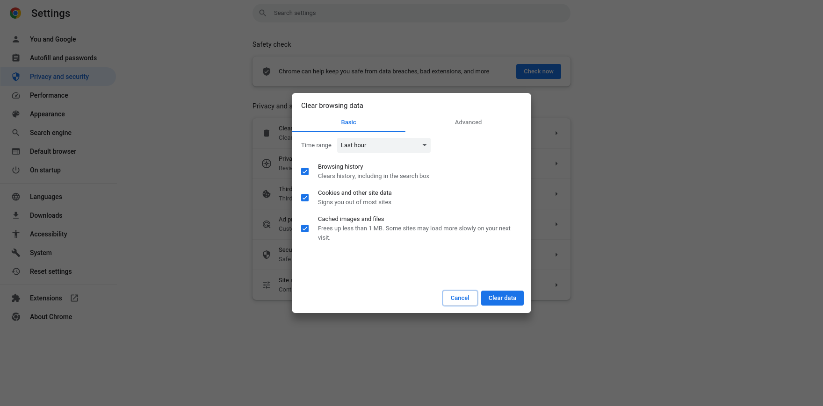Uncheck Cached images and files checkbox
Viewport: 823px width, 406px height.
305,228
